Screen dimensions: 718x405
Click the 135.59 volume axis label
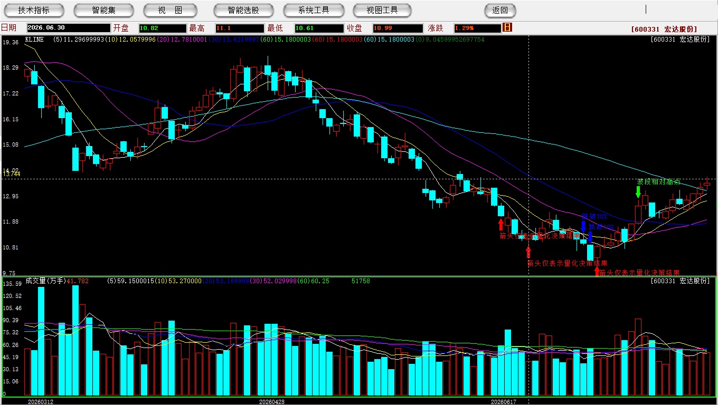click(12, 284)
